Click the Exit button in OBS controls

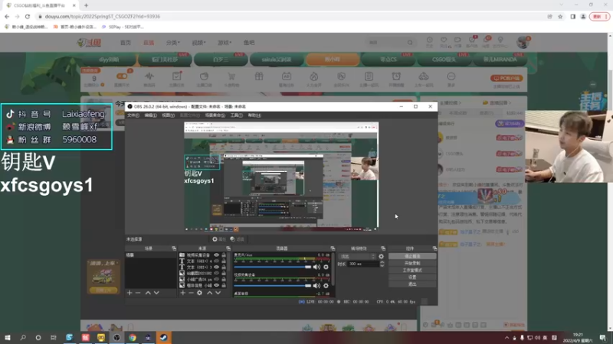pyautogui.click(x=412, y=284)
